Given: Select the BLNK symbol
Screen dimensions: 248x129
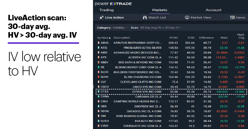Looking at the screenshot, I should pos(104,77).
